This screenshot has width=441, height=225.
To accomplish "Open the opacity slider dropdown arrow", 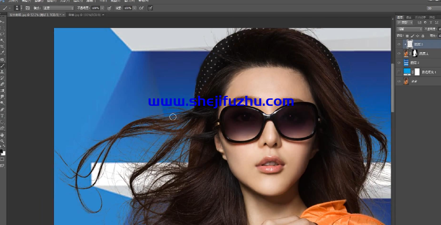I will pos(102,8).
